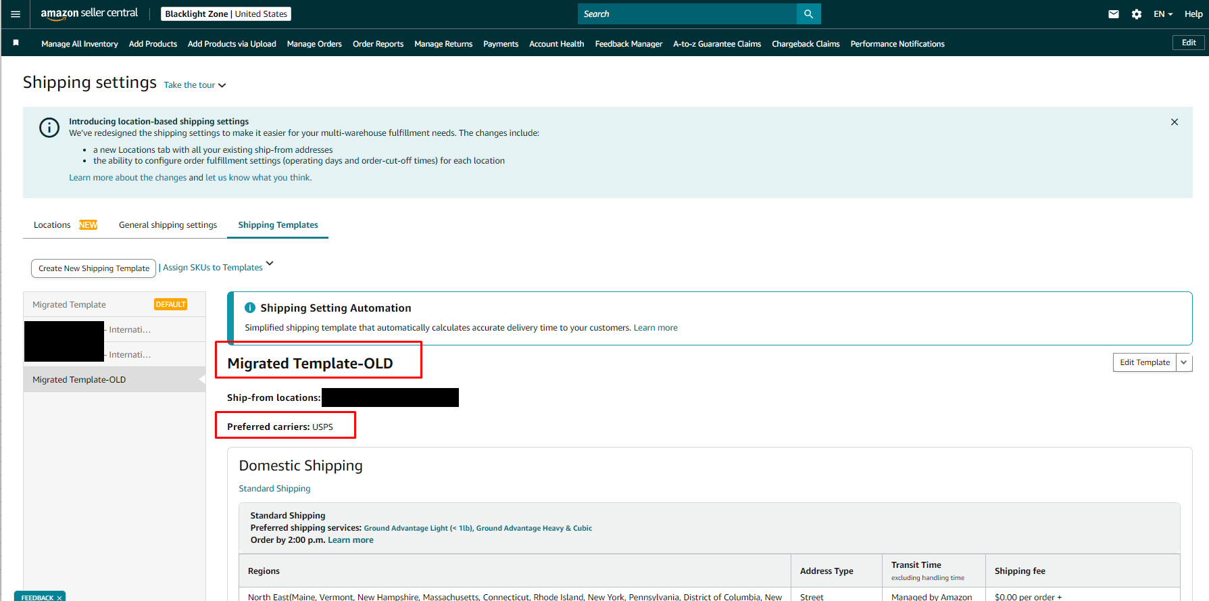The image size is (1209, 601).
Task: Click the bookmark flag icon
Action: [16, 43]
